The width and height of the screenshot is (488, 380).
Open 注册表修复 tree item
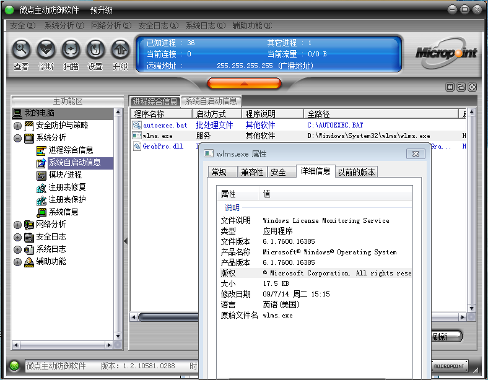click(x=67, y=187)
